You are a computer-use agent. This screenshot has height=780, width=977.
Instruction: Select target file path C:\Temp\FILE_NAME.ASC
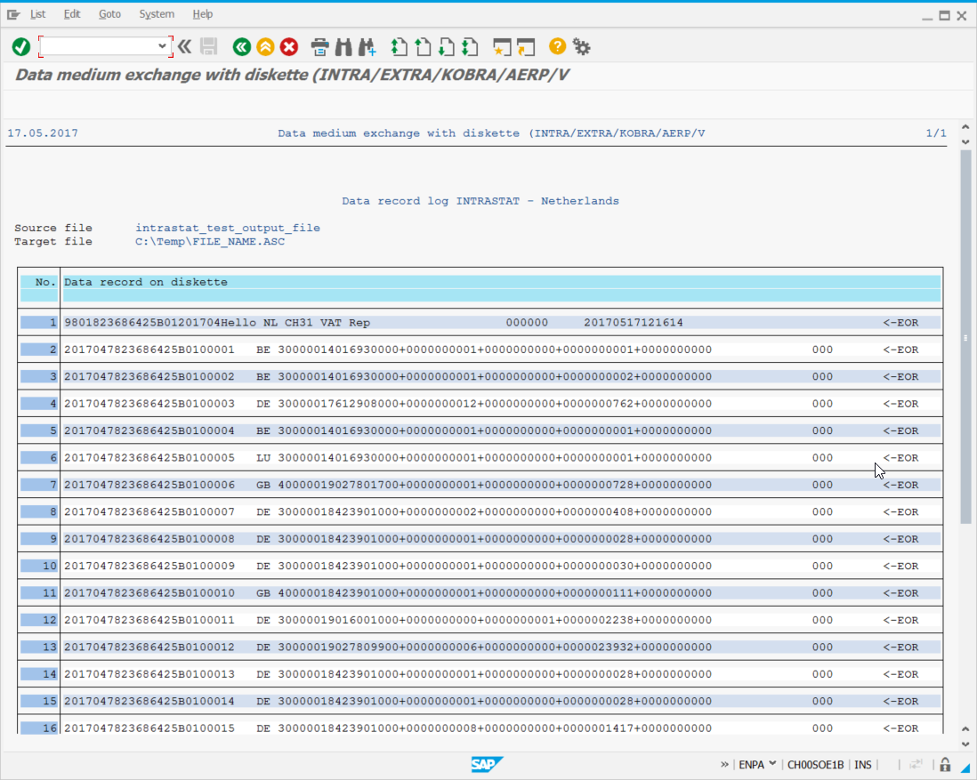(210, 242)
